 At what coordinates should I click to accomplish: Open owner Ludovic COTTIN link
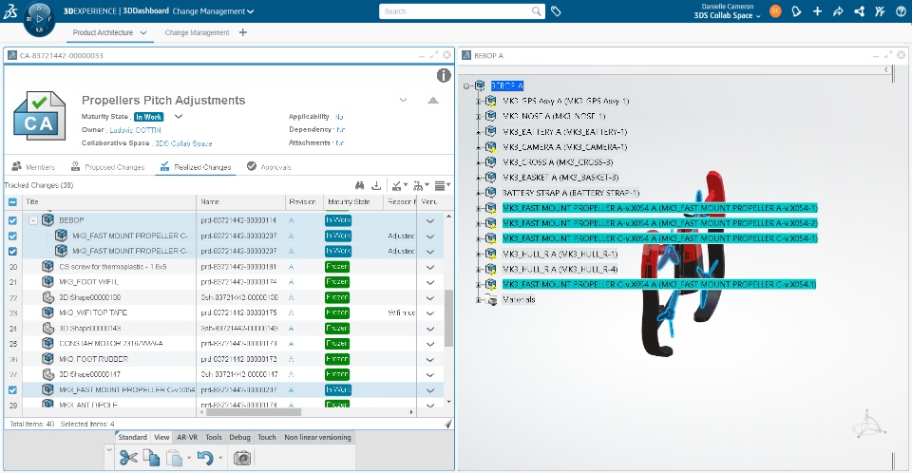click(x=135, y=130)
